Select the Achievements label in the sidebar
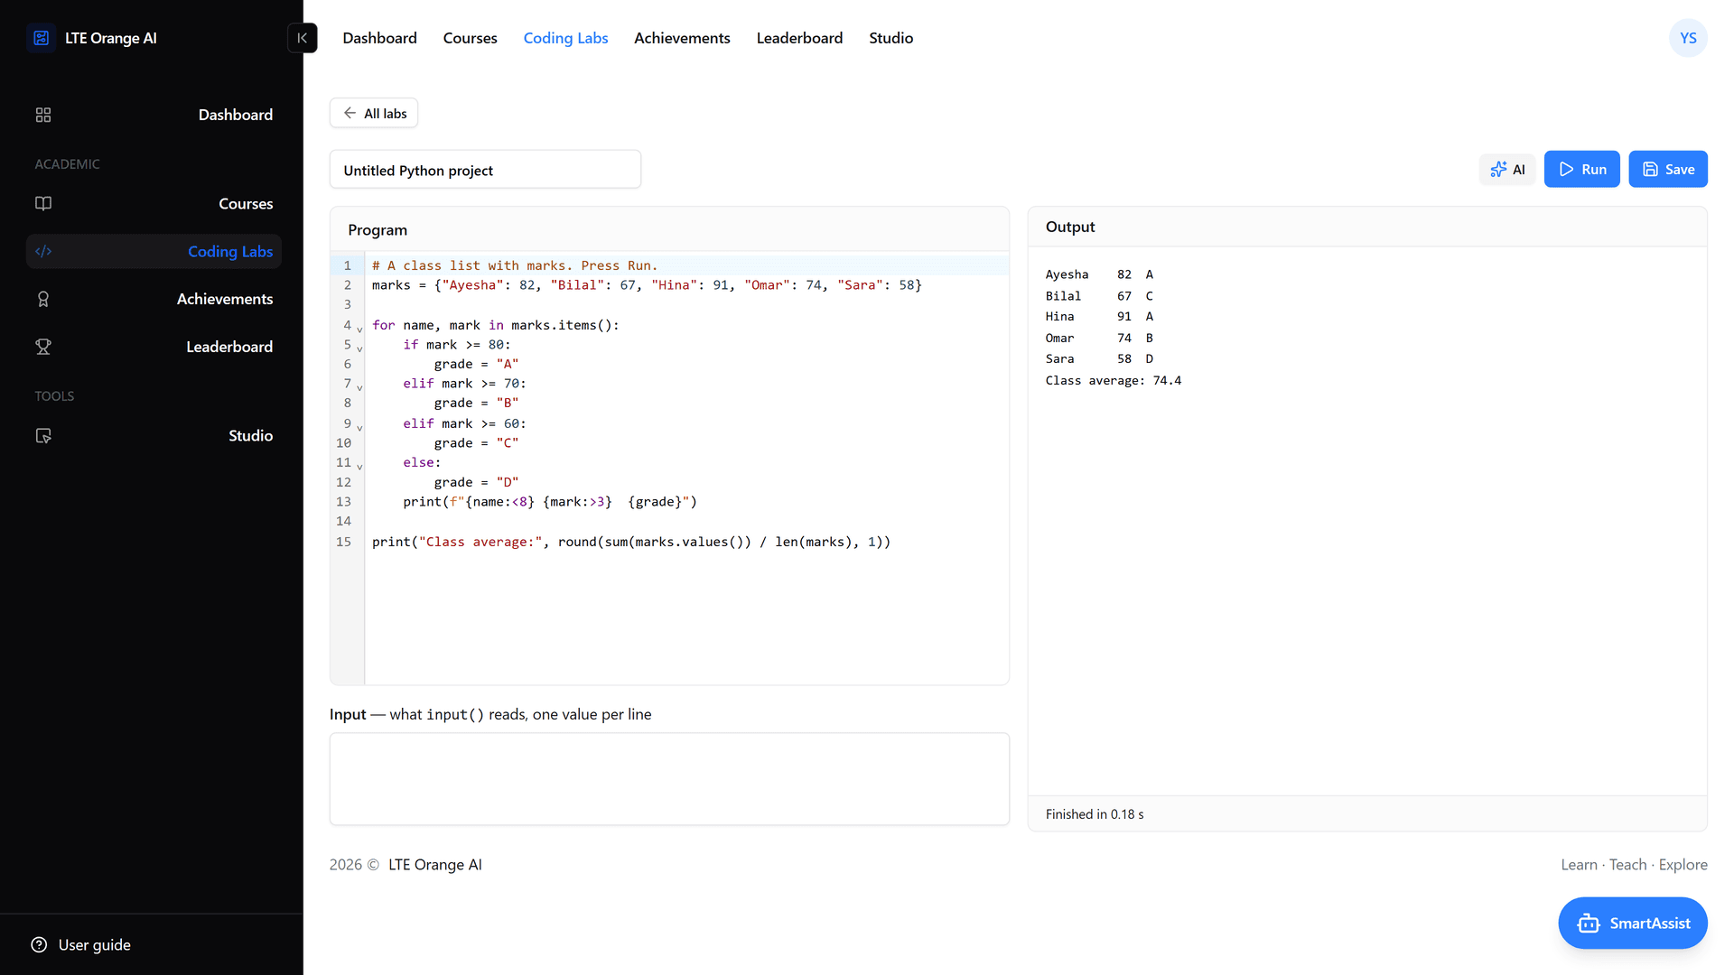The width and height of the screenshot is (1734, 975). pos(224,299)
